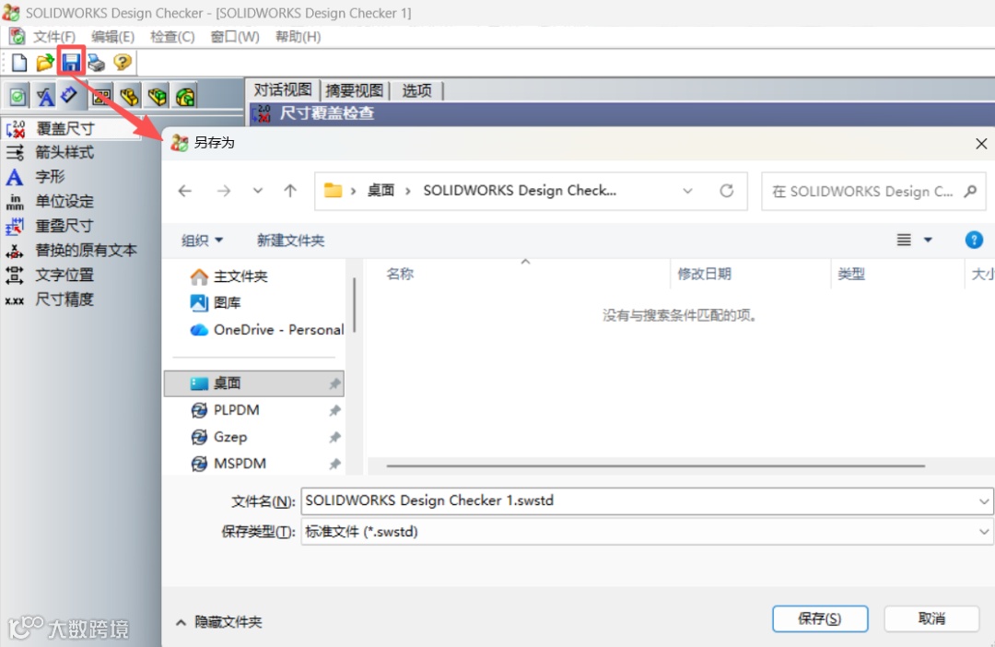Open the 窗口(W) menu
This screenshot has height=647, width=995.
(235, 37)
